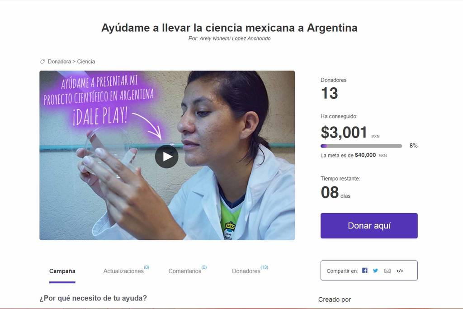Click the donor count number 13
463x309 pixels.
click(330, 93)
